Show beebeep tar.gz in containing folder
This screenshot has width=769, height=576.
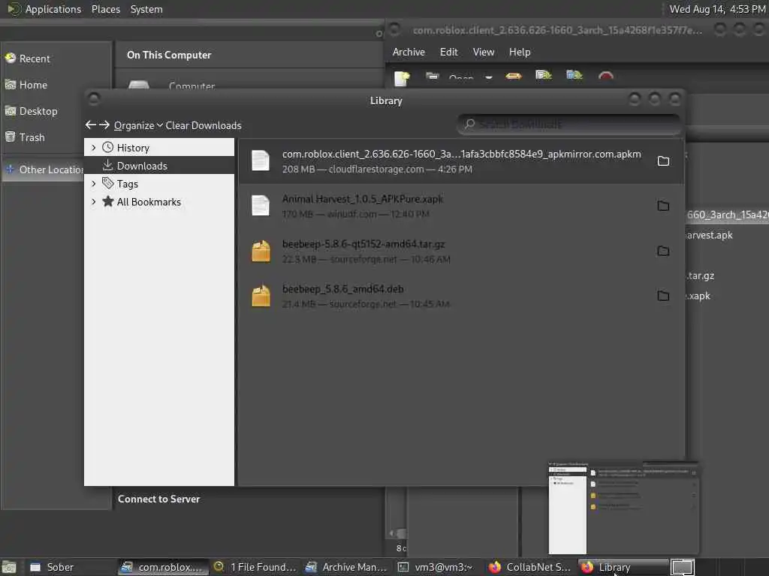(663, 250)
